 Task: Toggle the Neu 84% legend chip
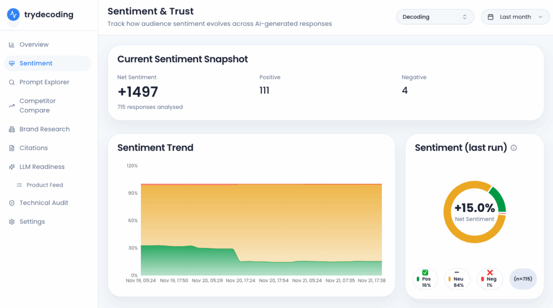(x=457, y=279)
